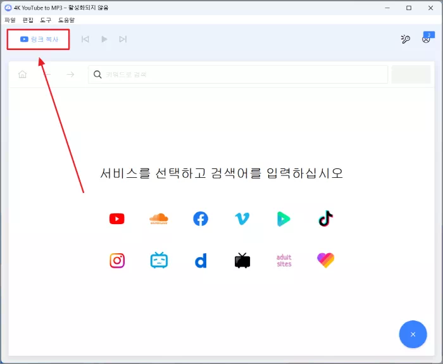Open the 도움말 menu
443x364 pixels.
point(66,20)
